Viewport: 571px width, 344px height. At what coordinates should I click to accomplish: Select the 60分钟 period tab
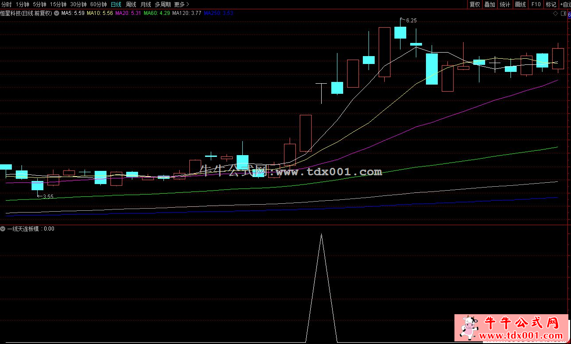pyautogui.click(x=99, y=4)
